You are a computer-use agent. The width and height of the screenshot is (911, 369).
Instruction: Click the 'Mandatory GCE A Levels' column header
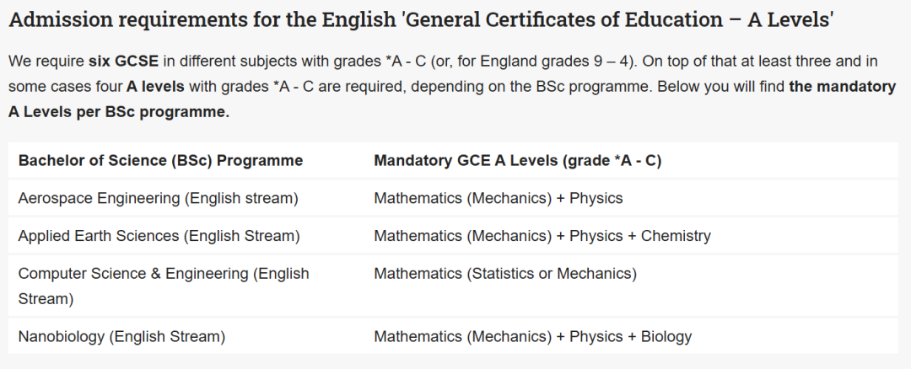518,161
